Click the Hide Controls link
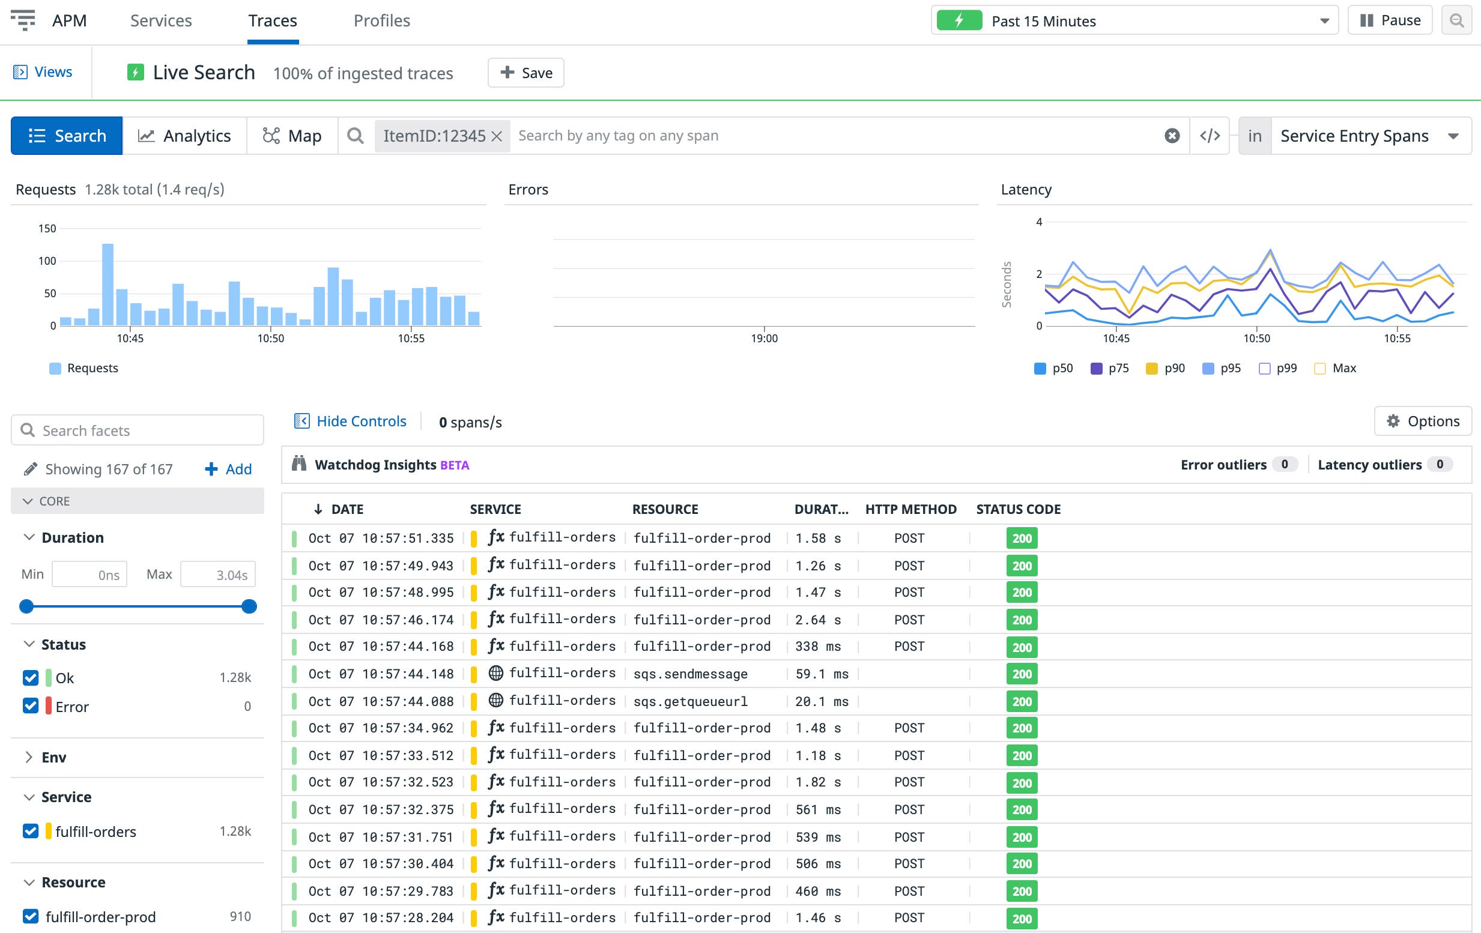 click(350, 421)
